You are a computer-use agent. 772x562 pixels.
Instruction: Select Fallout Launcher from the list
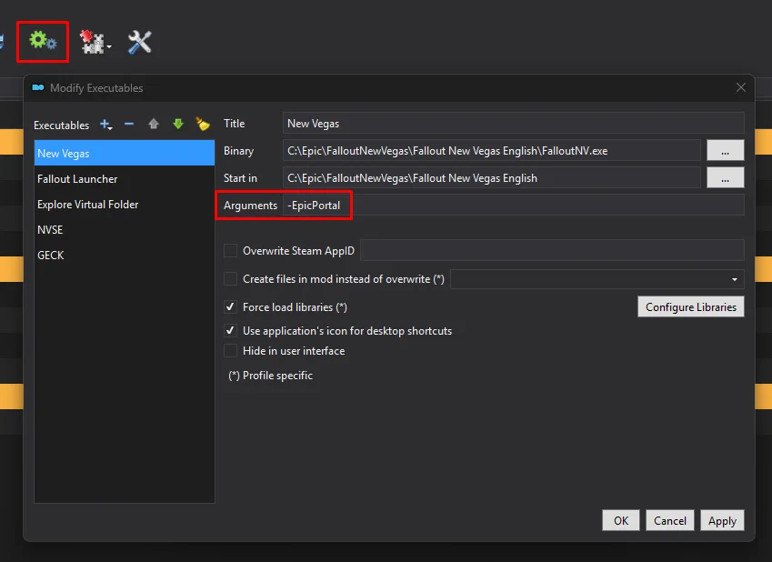click(x=77, y=179)
